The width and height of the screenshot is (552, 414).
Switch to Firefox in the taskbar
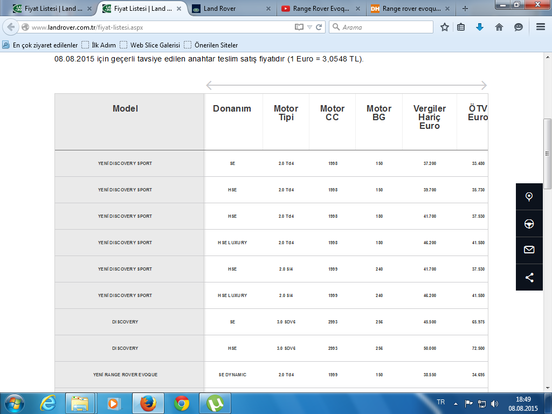[148, 403]
